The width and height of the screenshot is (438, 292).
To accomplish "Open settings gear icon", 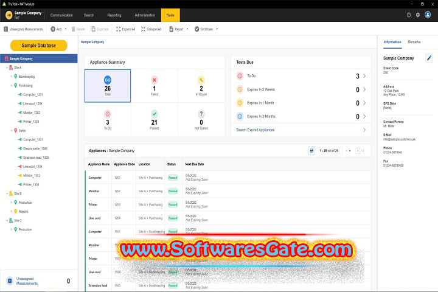I will tap(417, 15).
